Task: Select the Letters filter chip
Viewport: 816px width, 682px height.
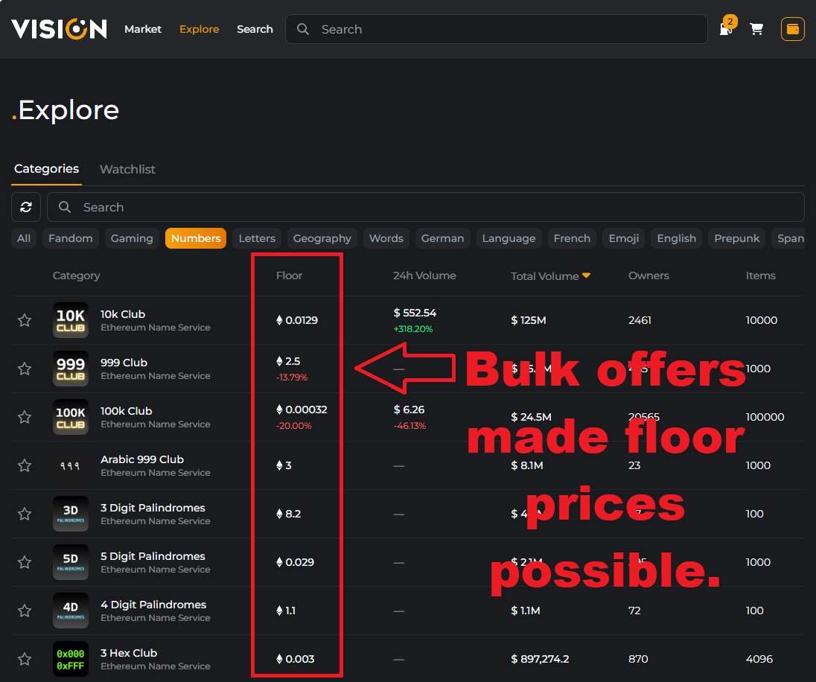Action: point(257,238)
